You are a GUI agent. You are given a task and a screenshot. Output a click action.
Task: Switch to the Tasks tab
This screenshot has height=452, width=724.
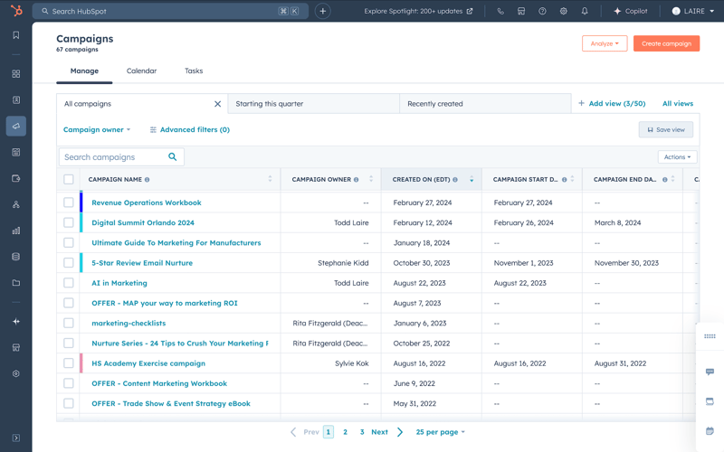[194, 71]
